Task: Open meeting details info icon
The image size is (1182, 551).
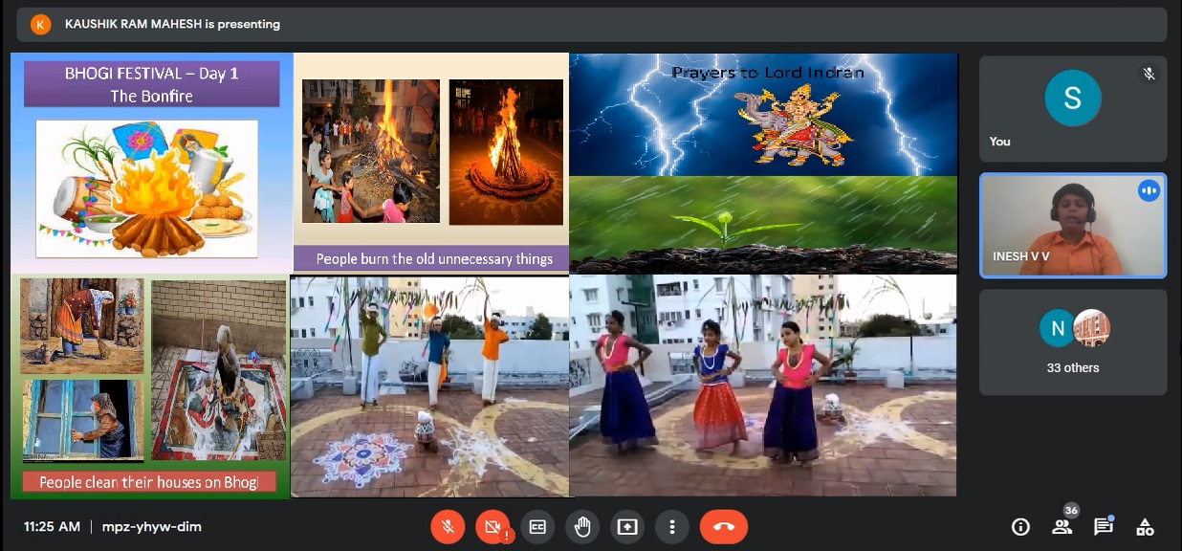Action: point(1020,527)
